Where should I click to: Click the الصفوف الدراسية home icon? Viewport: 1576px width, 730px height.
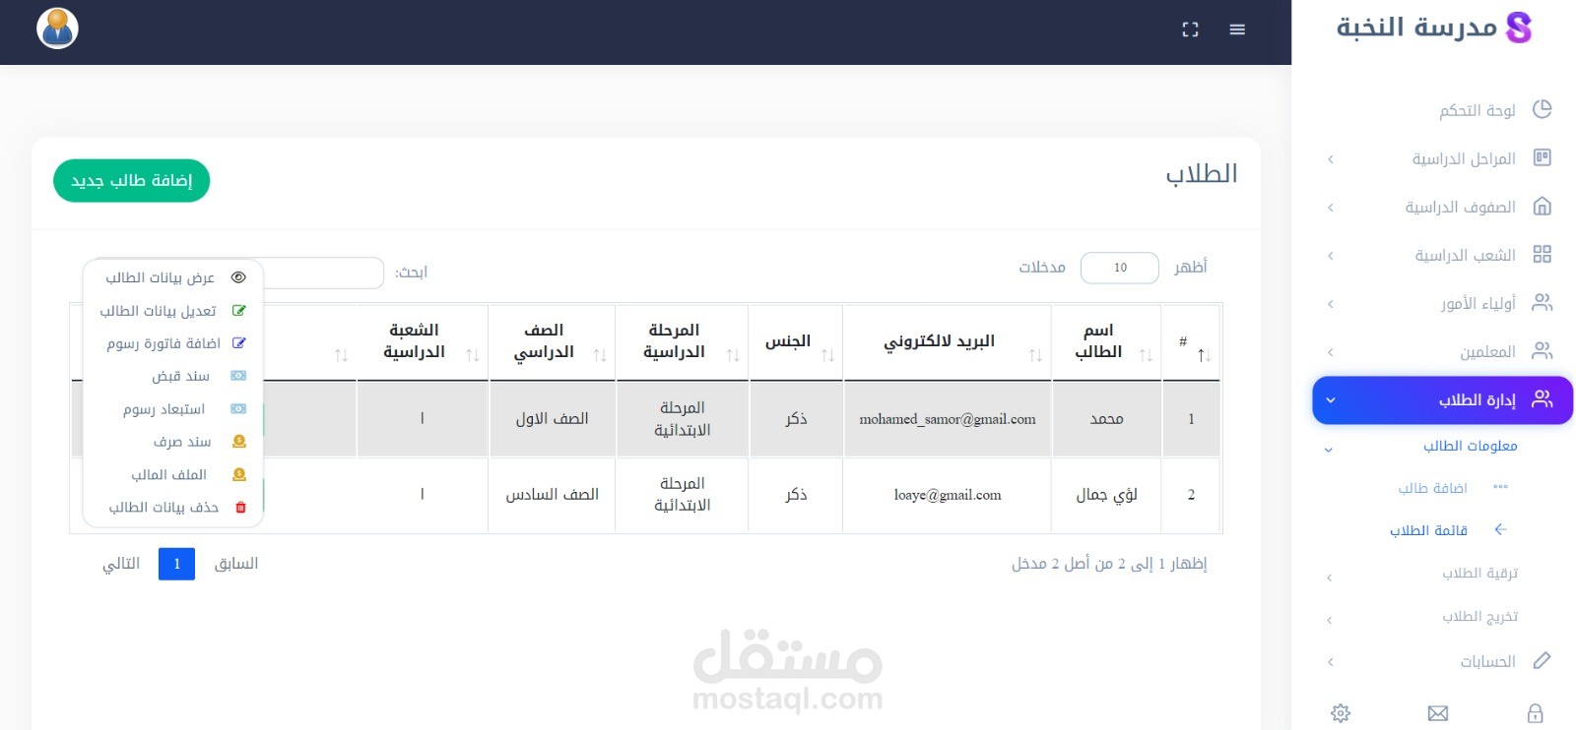click(1543, 206)
